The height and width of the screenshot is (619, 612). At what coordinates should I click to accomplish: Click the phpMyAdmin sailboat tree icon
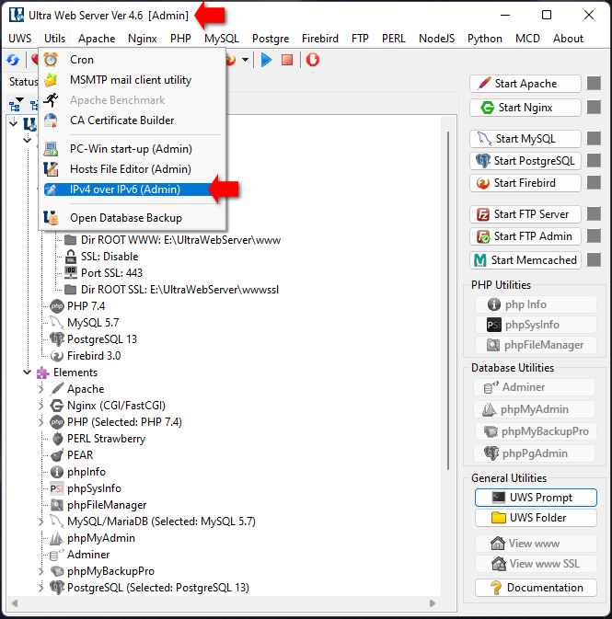(x=57, y=538)
